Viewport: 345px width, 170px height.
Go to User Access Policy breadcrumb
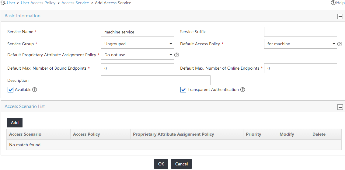(38, 3)
